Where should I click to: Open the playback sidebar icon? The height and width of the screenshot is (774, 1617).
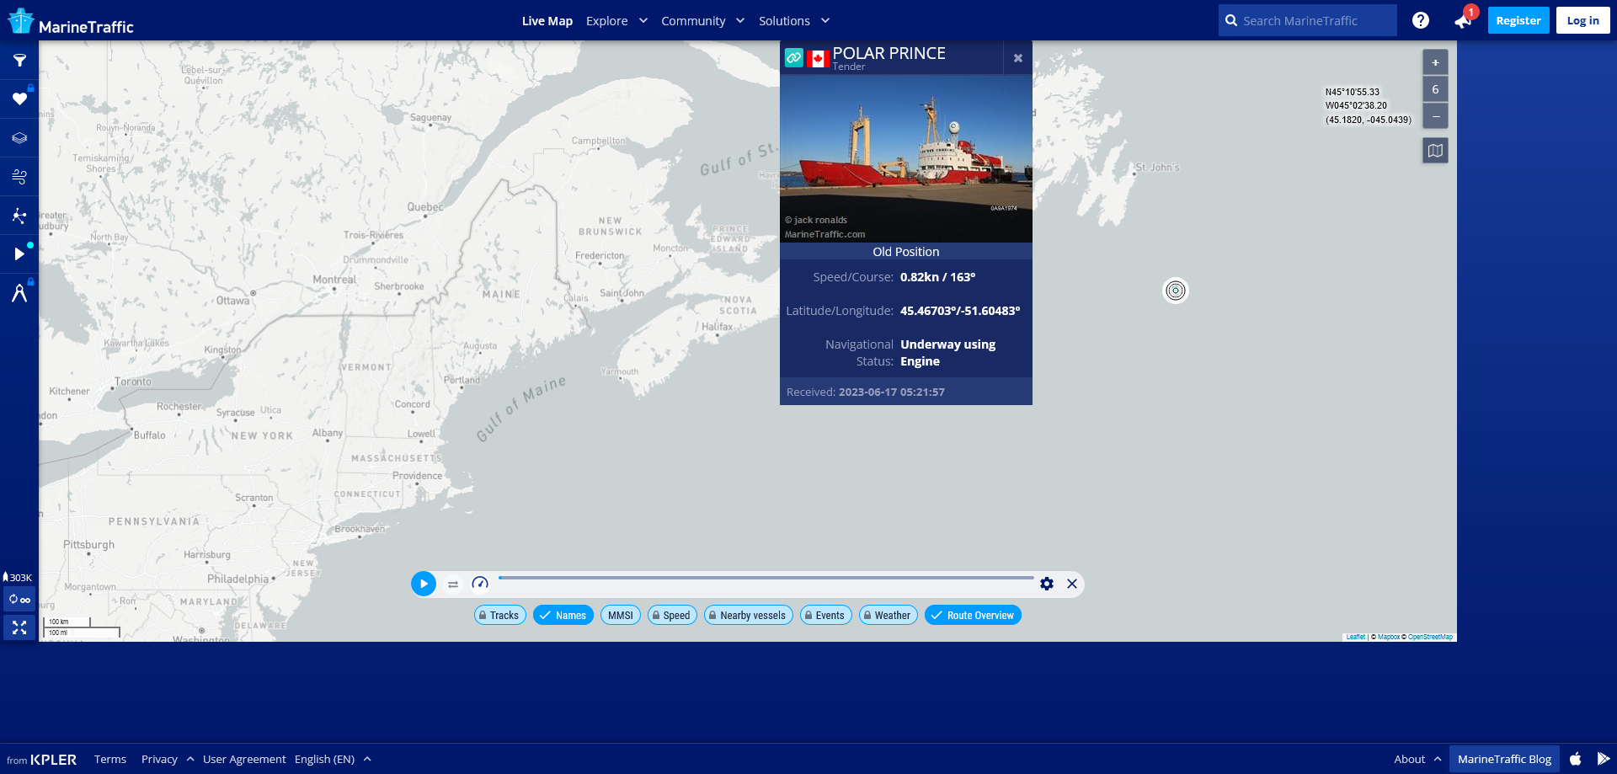click(19, 254)
